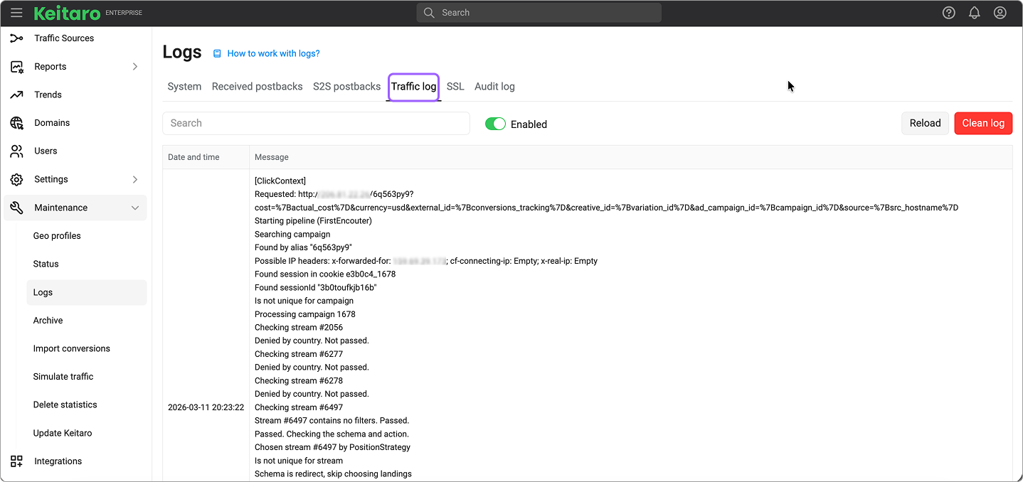Screen dimensions: 1023x482
Task: Open the hamburger menu icon
Action: [16, 13]
